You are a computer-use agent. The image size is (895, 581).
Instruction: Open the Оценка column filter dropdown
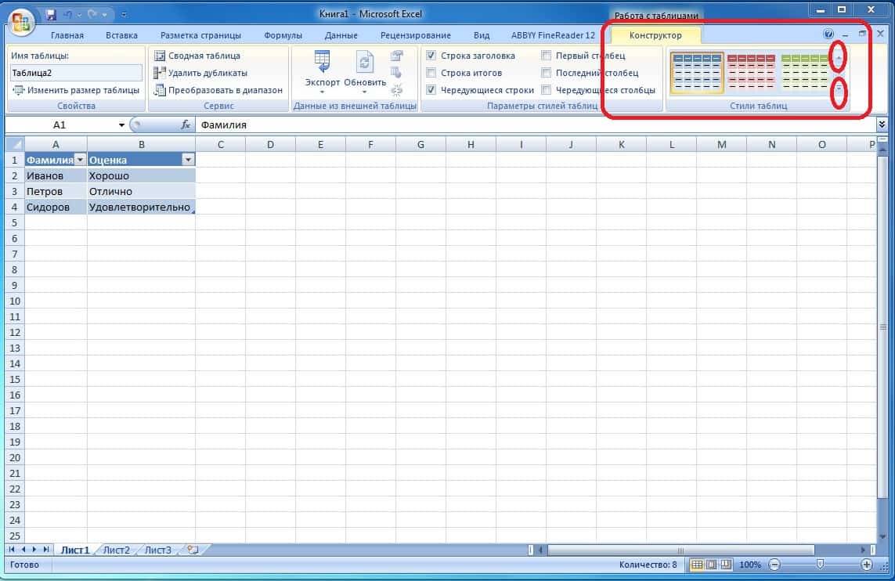point(186,159)
